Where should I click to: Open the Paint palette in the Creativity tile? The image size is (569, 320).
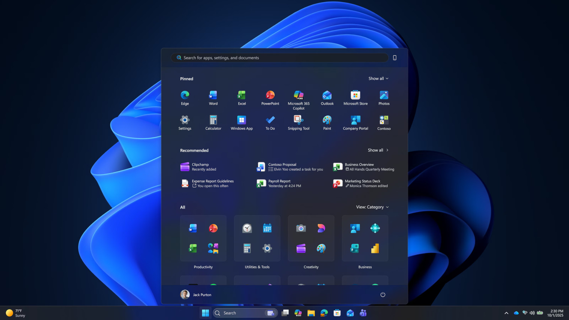(x=321, y=248)
